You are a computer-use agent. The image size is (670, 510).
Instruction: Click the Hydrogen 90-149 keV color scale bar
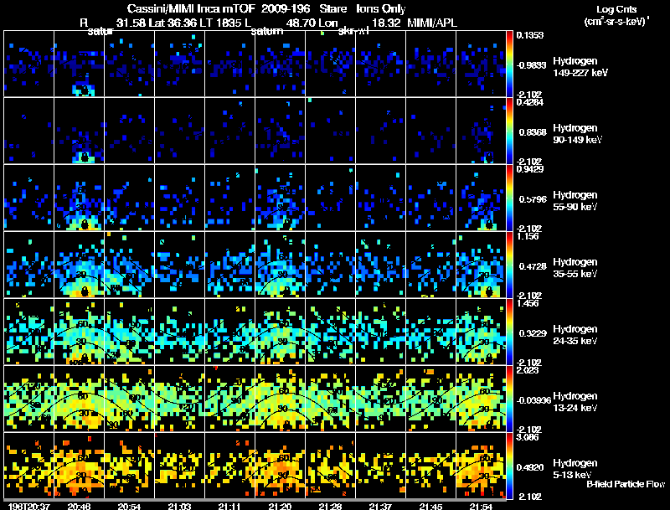click(509, 131)
